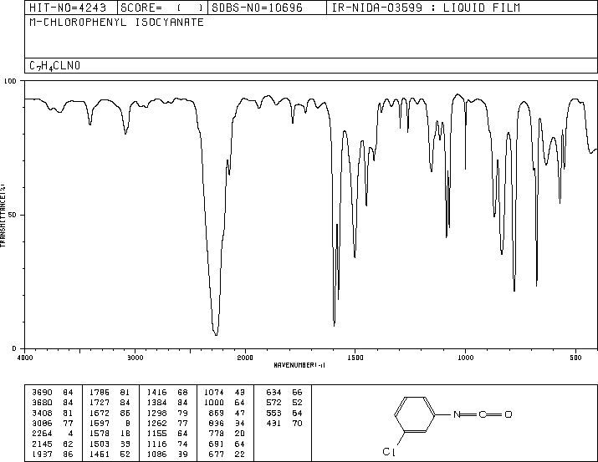Click peak table entry 431
598x462 pixels.
(x=273, y=423)
